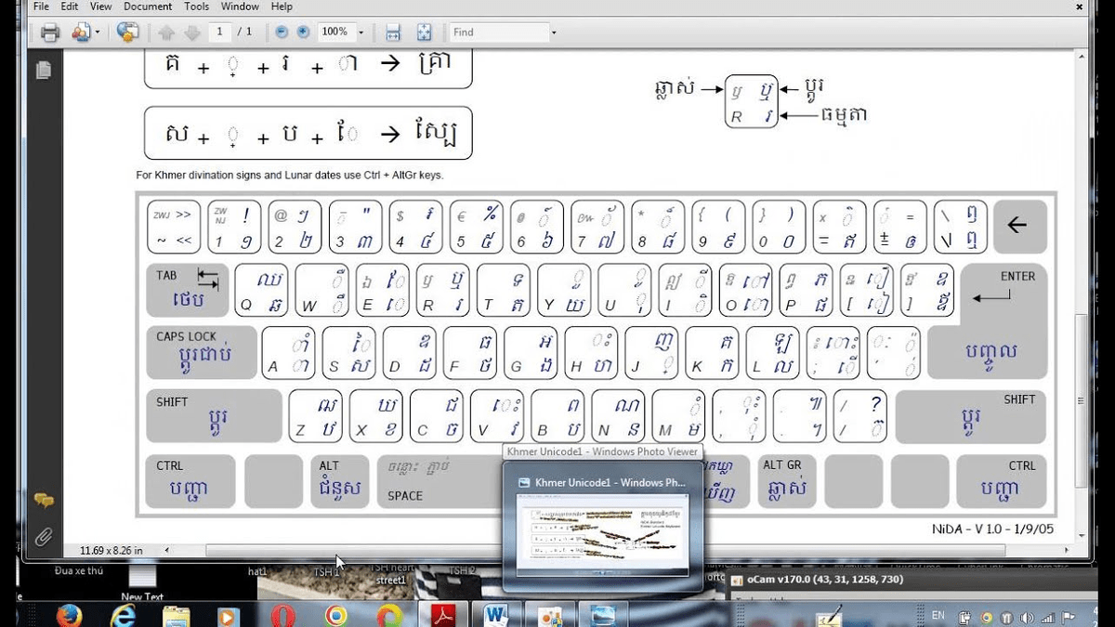
Task: Select the Fit Page view icon
Action: point(424,32)
